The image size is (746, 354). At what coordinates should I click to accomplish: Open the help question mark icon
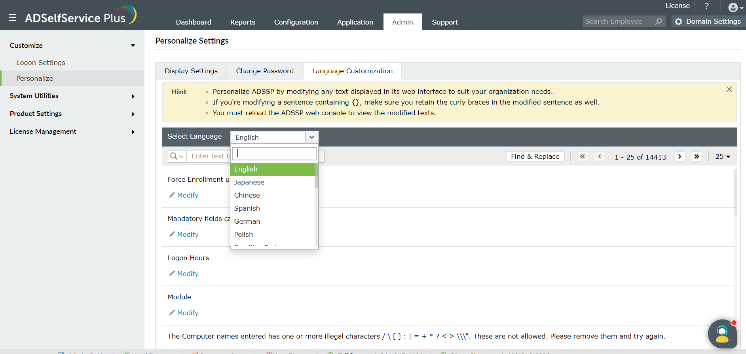coord(707,6)
